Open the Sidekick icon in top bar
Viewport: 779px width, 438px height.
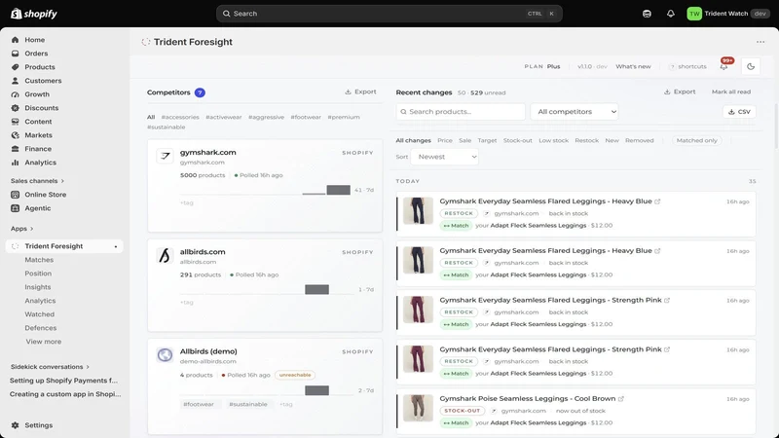[x=647, y=14]
